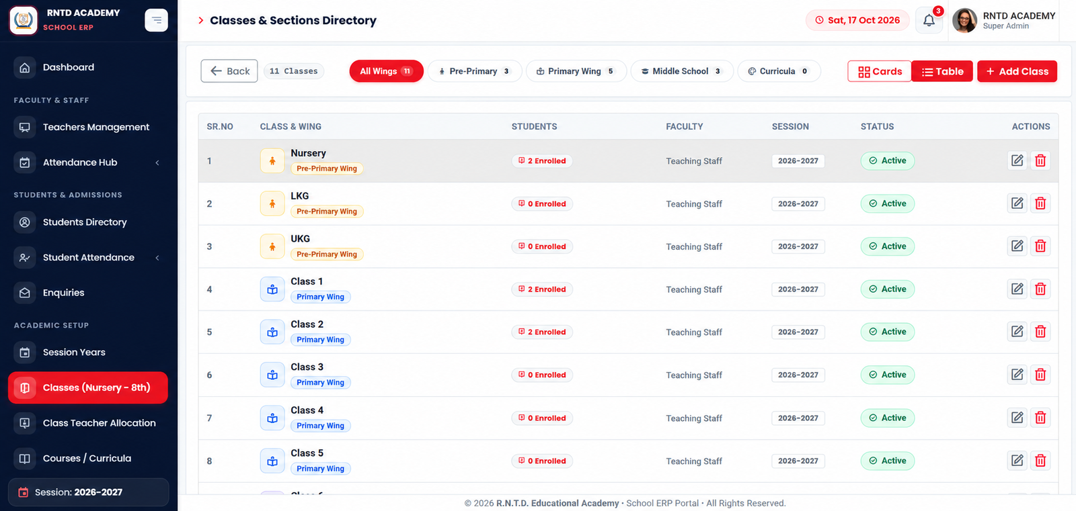Delete the Class 3 row
This screenshot has width=1076, height=511.
[x=1040, y=375]
